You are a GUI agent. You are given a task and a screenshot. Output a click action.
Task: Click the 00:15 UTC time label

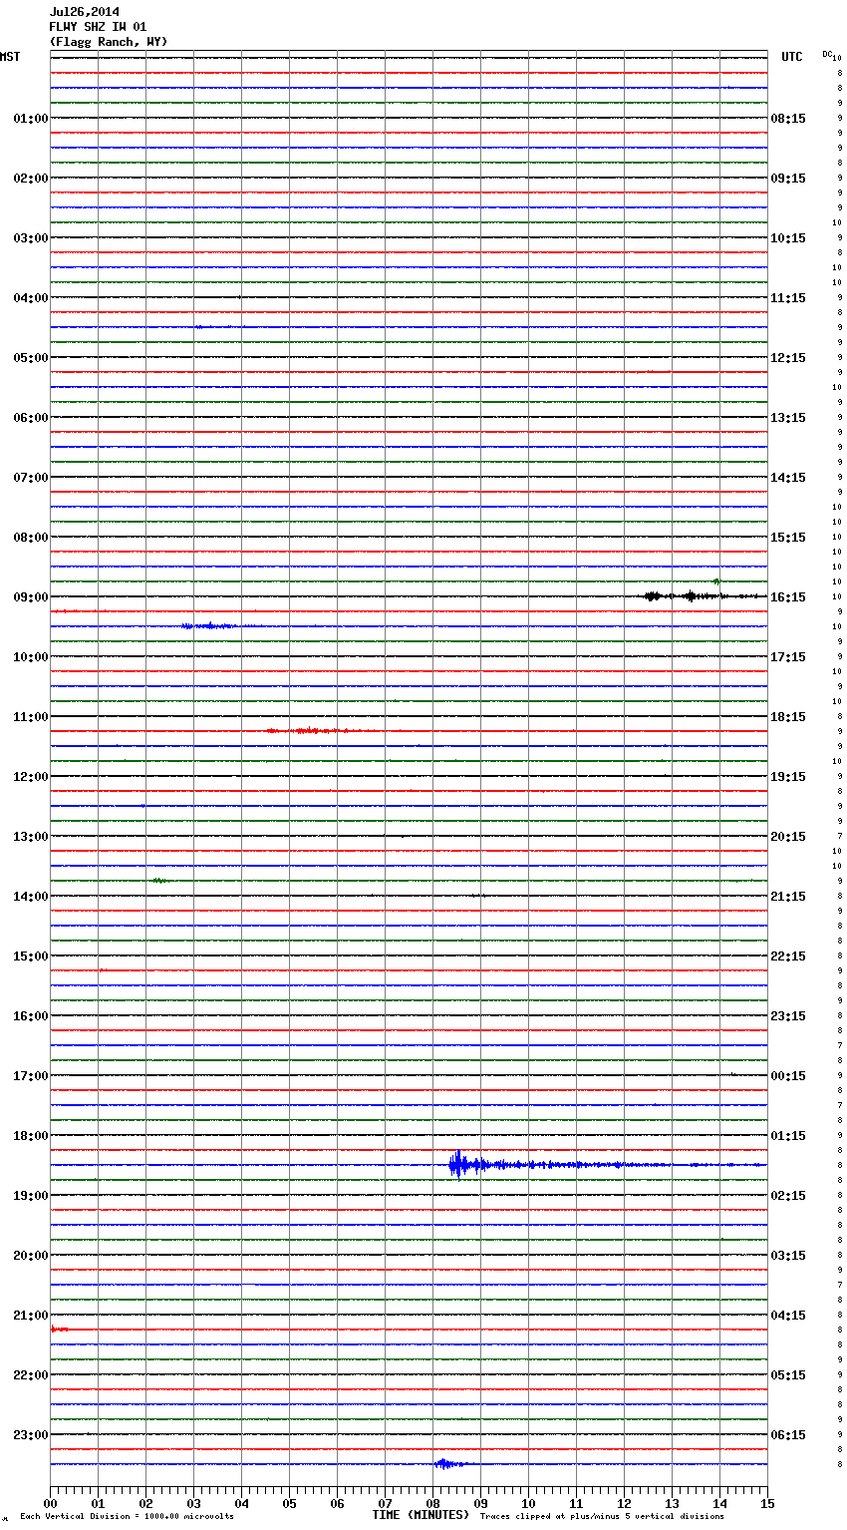click(788, 1076)
